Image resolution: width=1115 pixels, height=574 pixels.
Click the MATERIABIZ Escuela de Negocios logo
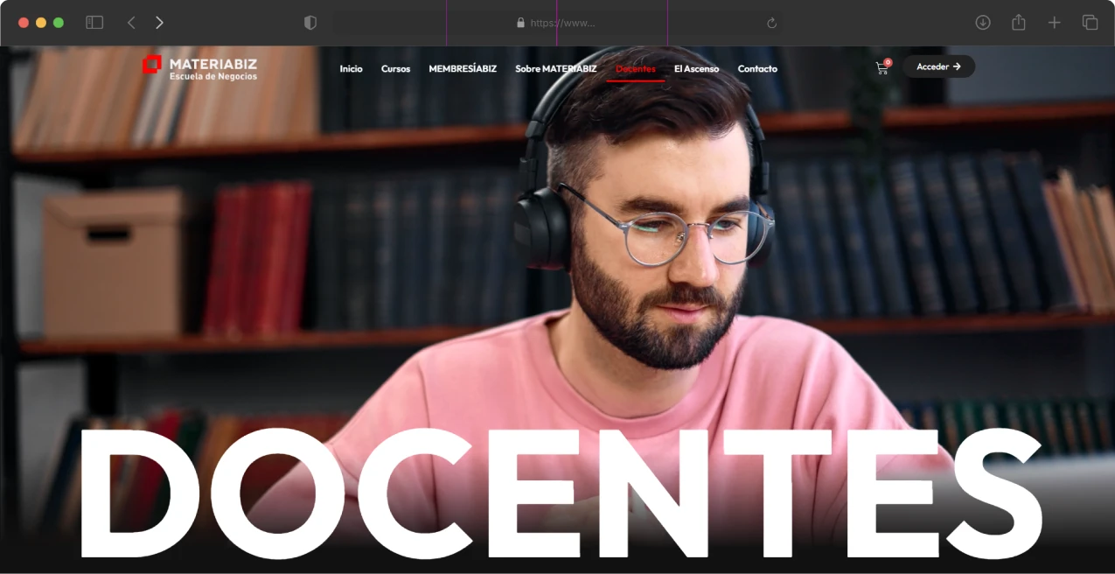[x=200, y=68]
